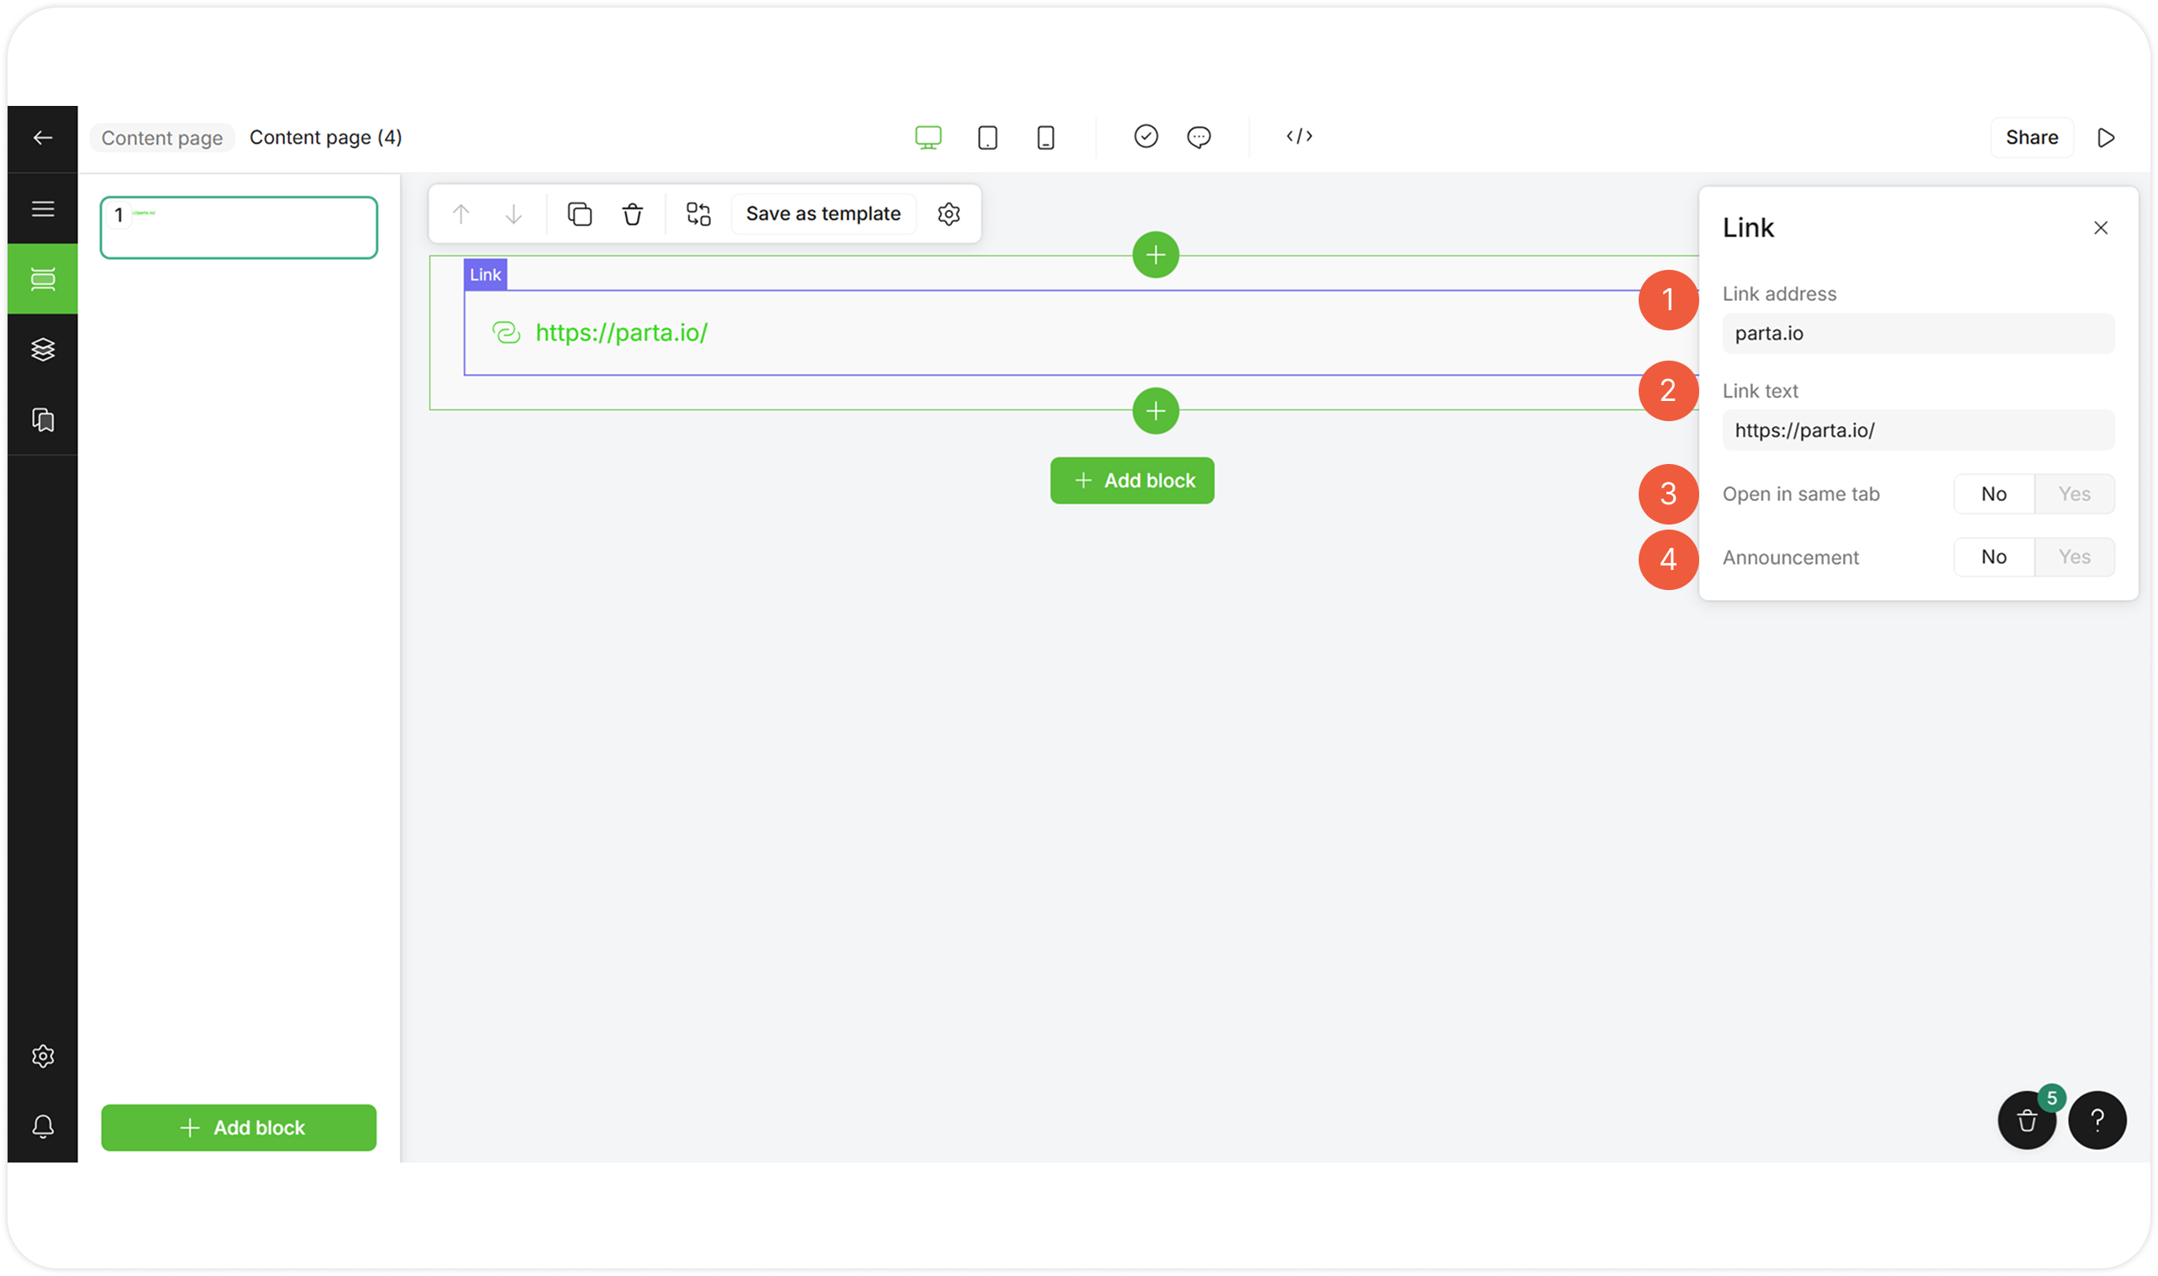Open block settings gear in toolbar
2158x1276 pixels.
948,214
